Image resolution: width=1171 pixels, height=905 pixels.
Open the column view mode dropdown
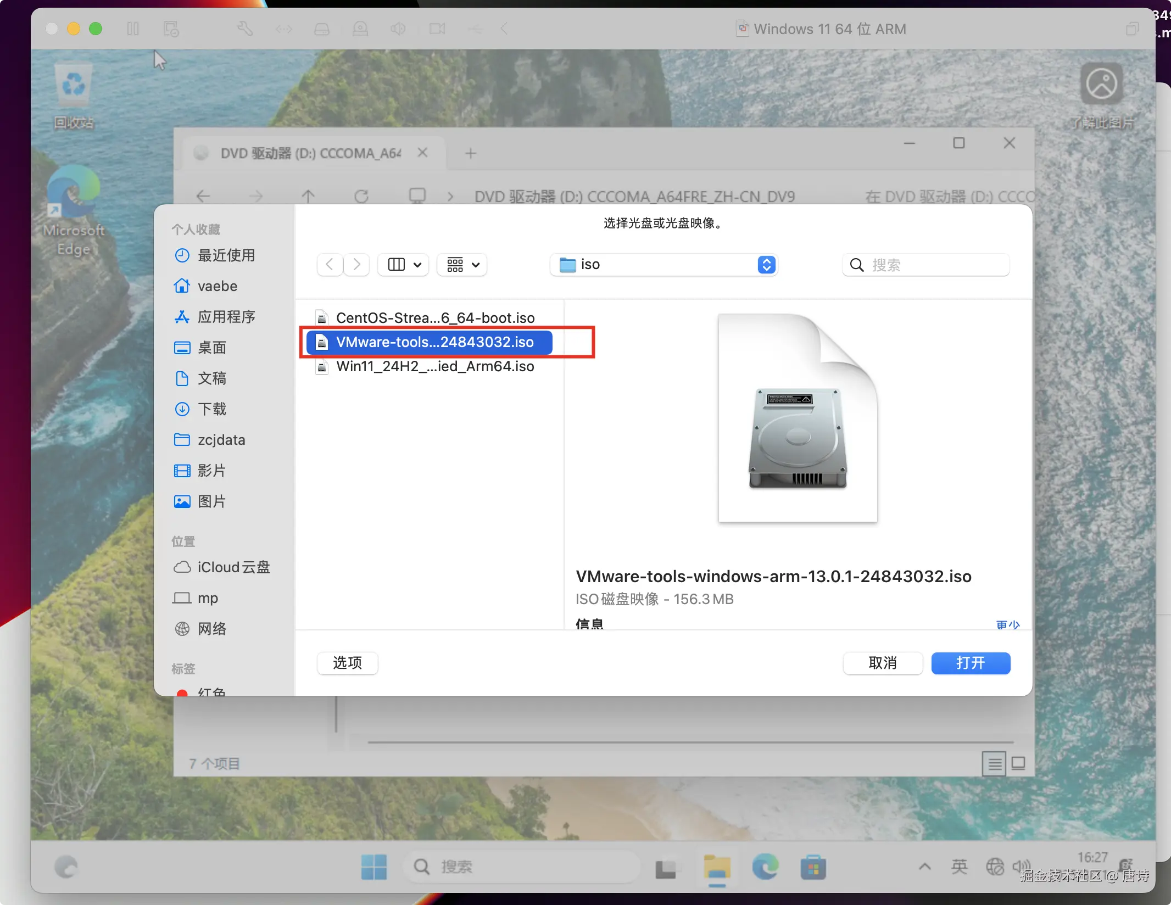[x=404, y=265]
